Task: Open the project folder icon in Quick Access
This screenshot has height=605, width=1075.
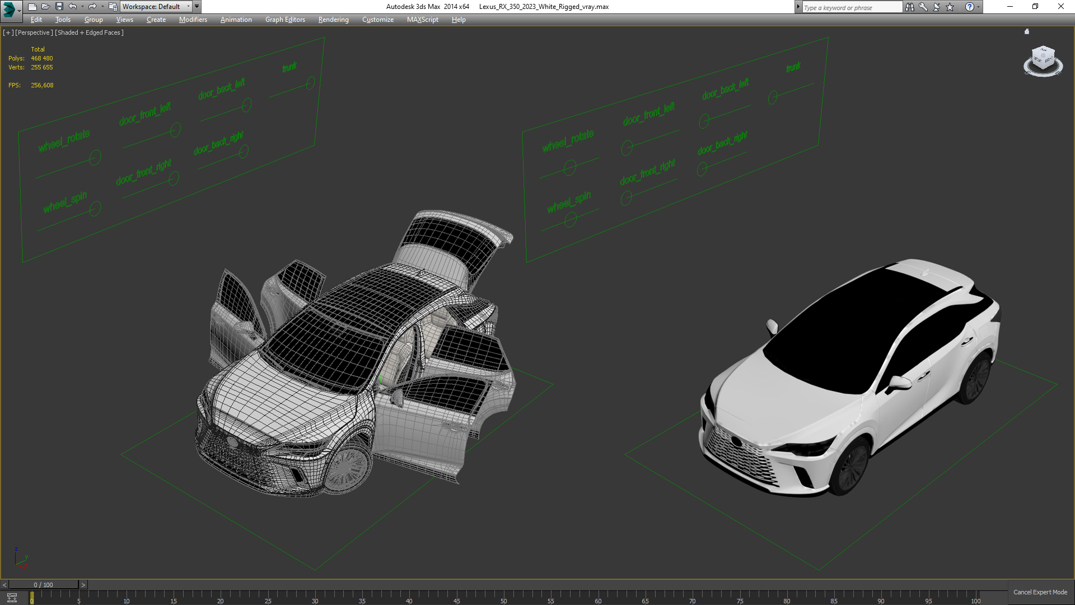Action: (113, 7)
